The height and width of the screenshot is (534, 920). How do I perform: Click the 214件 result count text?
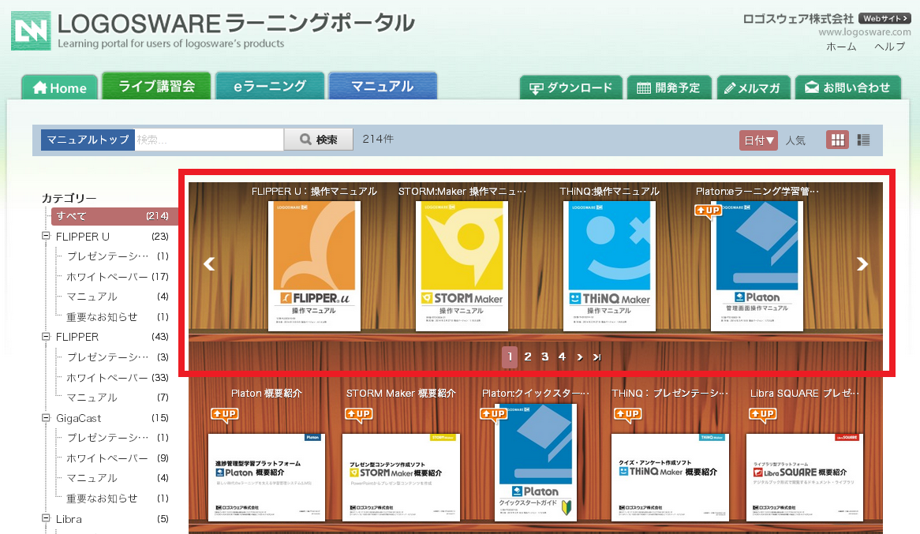(x=378, y=139)
